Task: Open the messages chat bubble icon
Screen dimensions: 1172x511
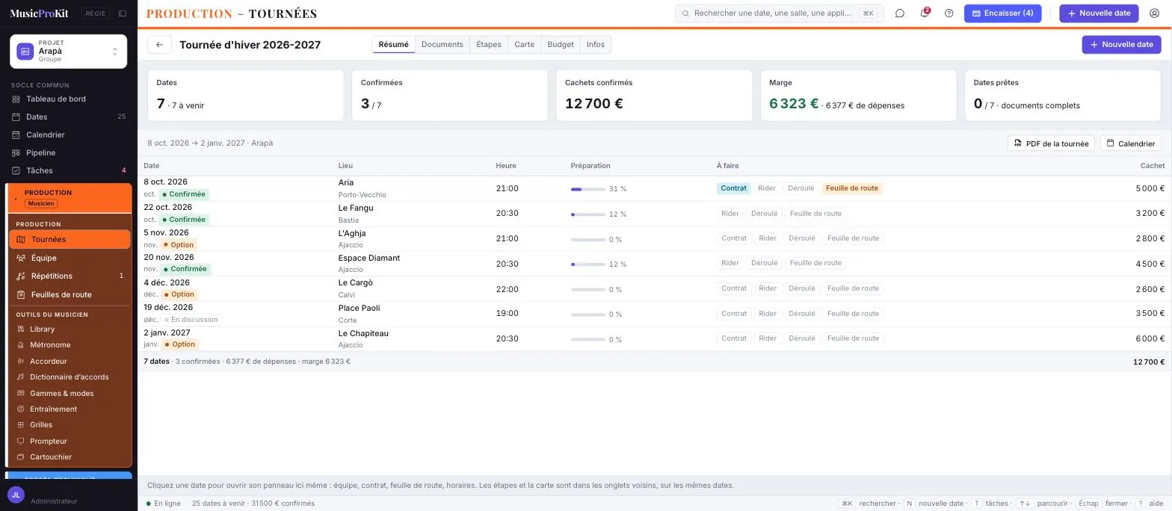Action: click(x=900, y=13)
